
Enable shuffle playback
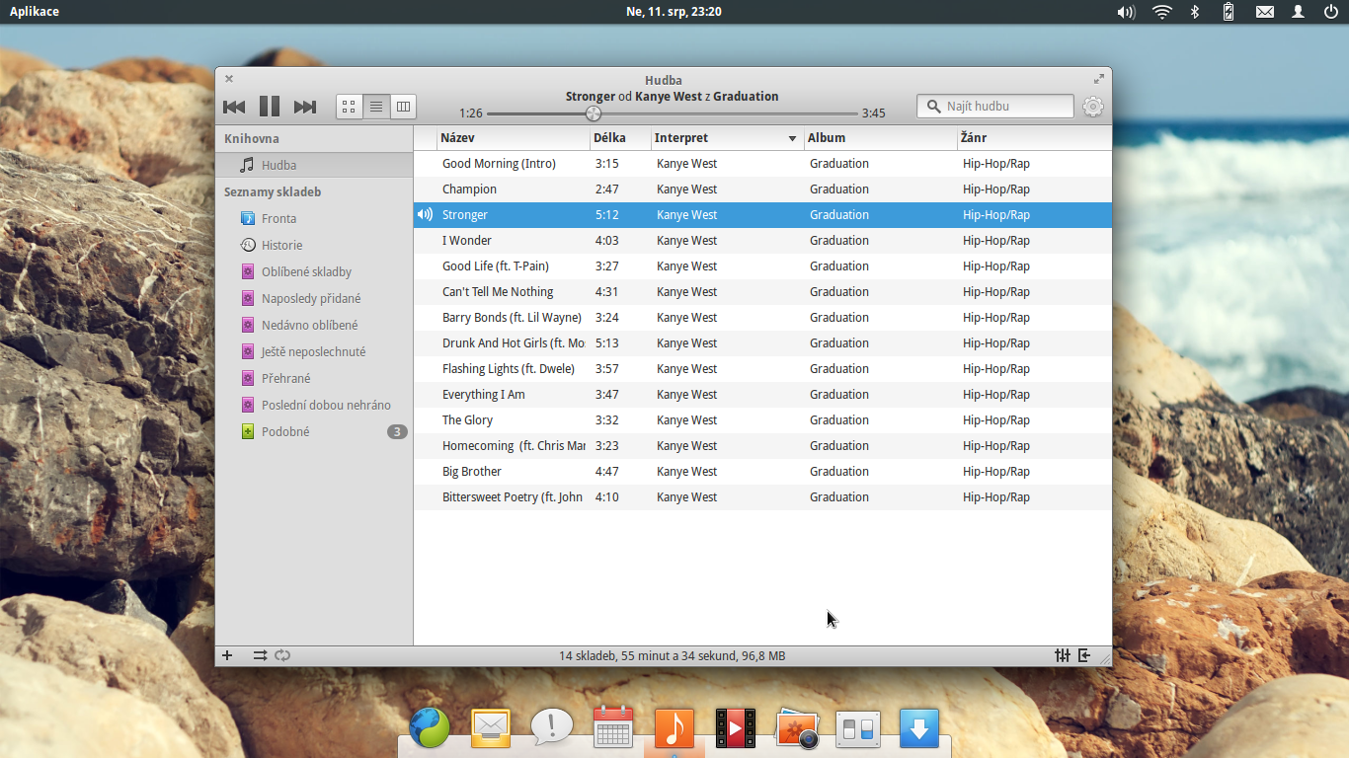pyautogui.click(x=261, y=654)
